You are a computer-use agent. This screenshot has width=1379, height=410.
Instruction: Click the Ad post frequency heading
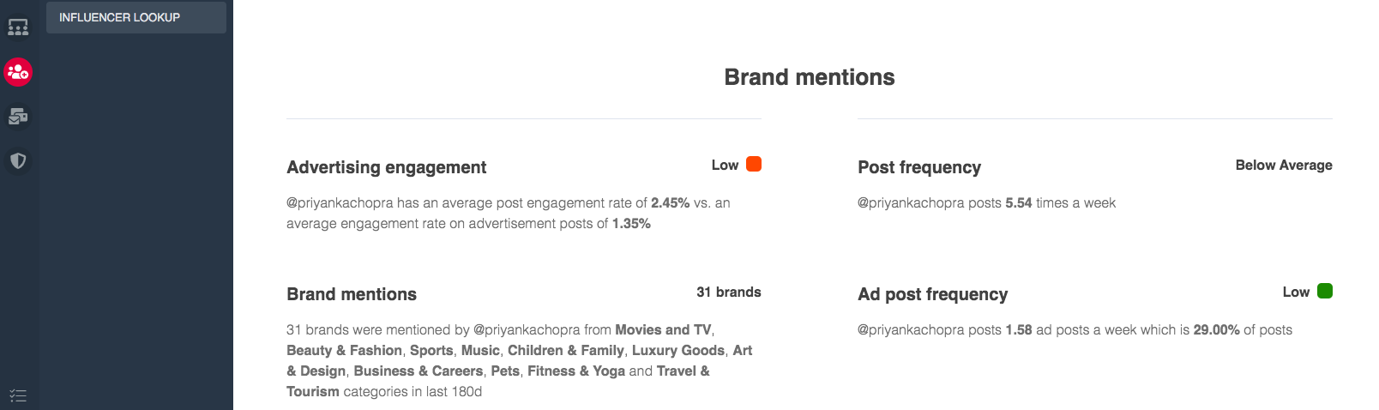click(932, 294)
